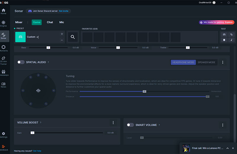The width and height of the screenshot is (237, 154).
Task: Open Spatial Audio three-dot options menu
Action: coord(223,62)
